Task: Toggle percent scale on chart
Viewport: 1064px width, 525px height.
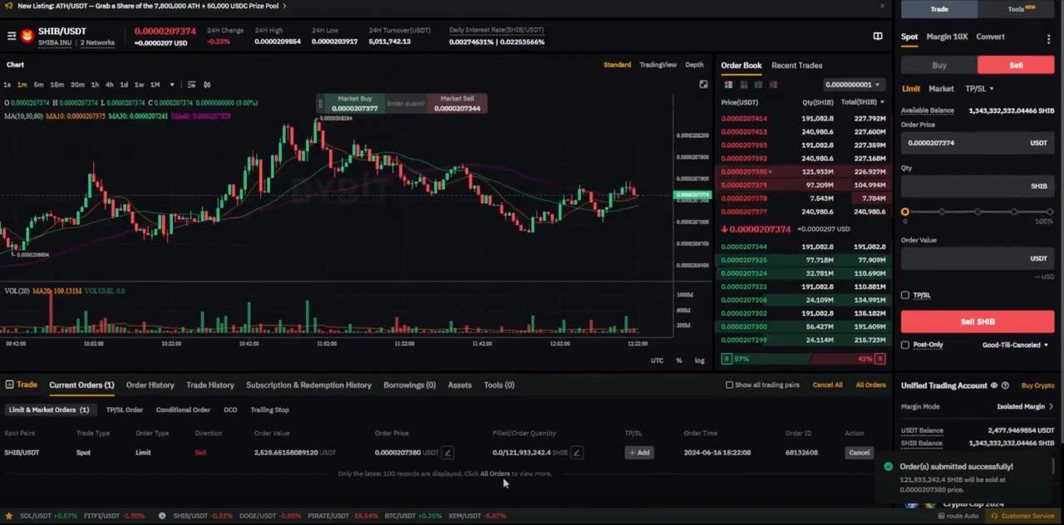Action: [679, 361]
